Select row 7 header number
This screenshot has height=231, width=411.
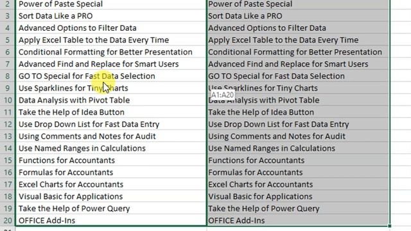7,64
